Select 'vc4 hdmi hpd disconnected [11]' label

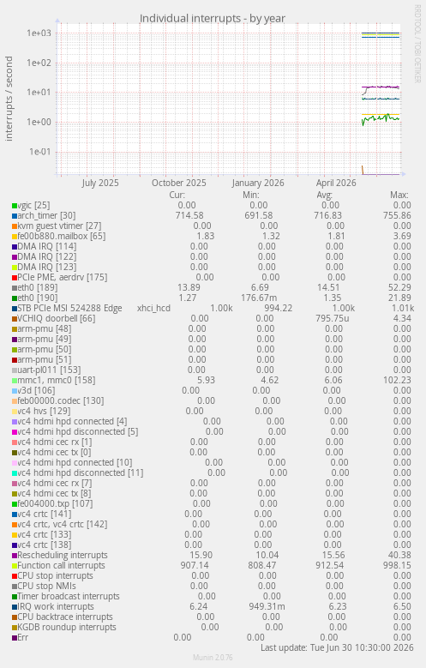point(80,472)
